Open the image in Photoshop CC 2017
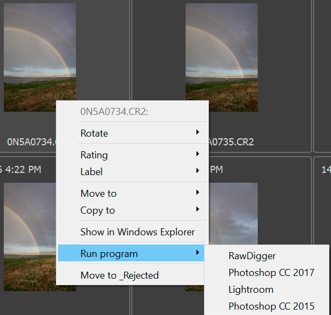Image resolution: width=331 pixels, height=315 pixels. (271, 273)
